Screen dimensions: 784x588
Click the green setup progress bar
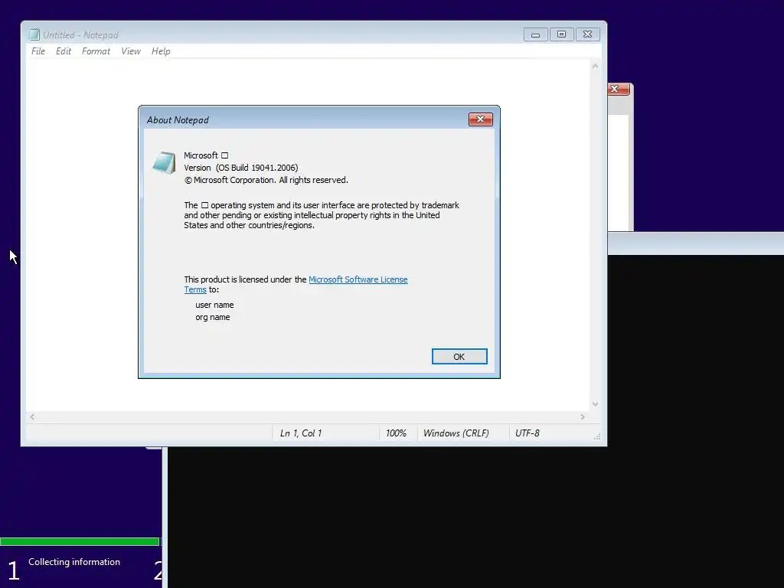point(80,541)
